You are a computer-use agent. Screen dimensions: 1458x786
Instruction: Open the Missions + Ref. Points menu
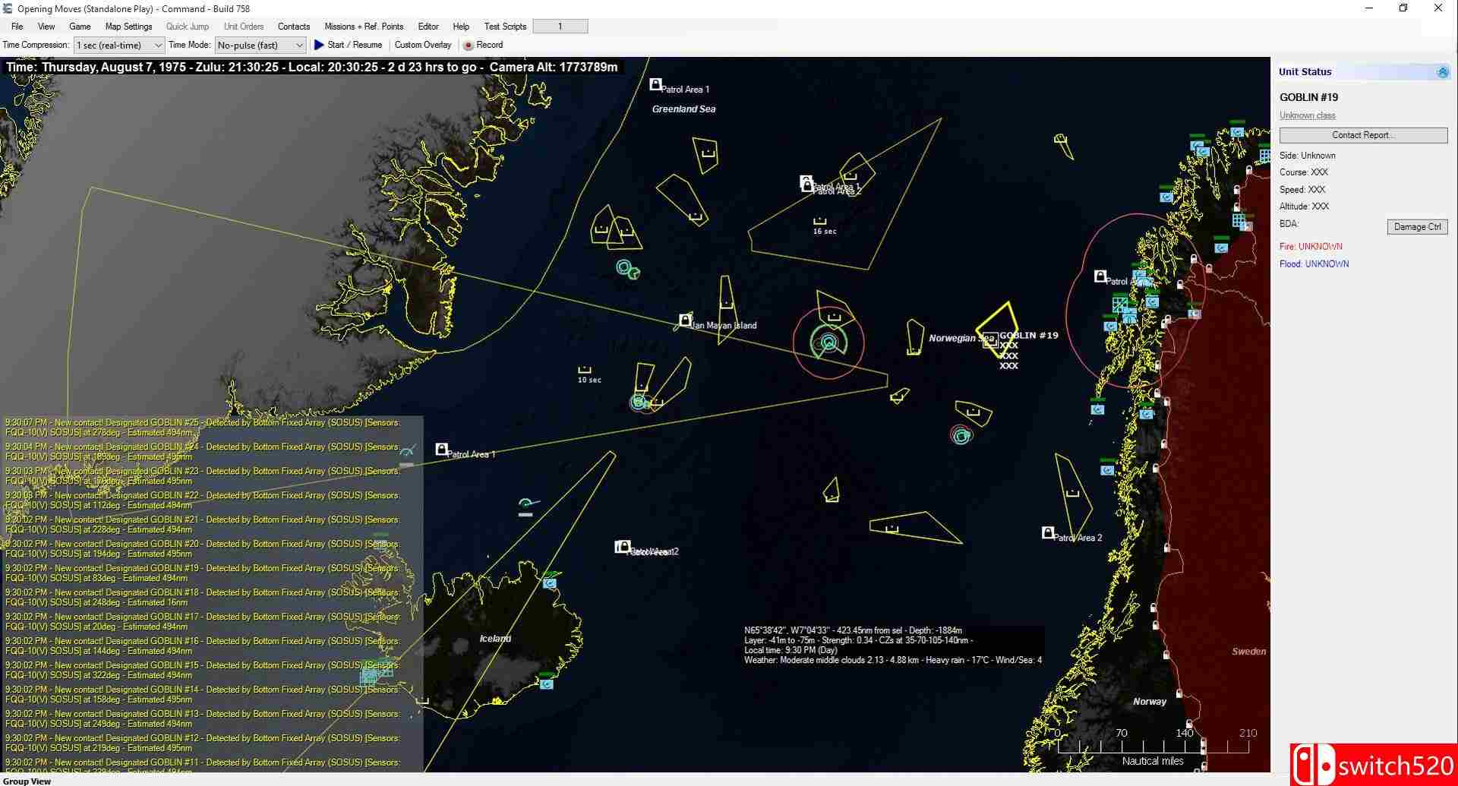(x=364, y=26)
